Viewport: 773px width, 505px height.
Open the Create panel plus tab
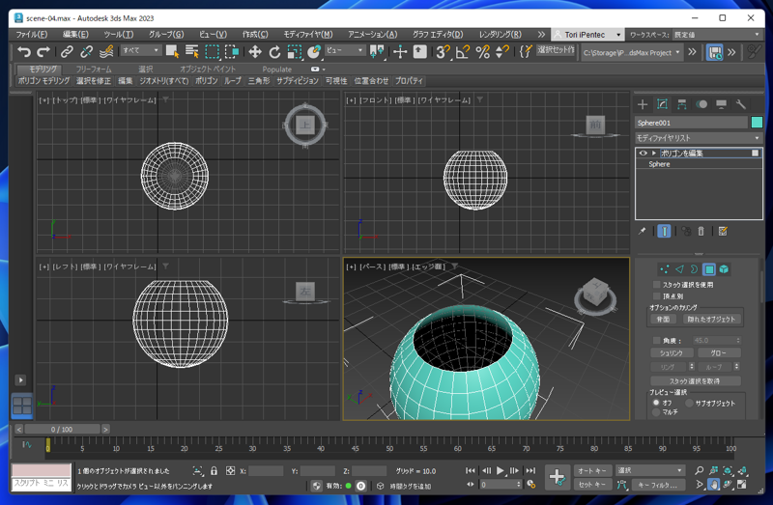click(643, 104)
